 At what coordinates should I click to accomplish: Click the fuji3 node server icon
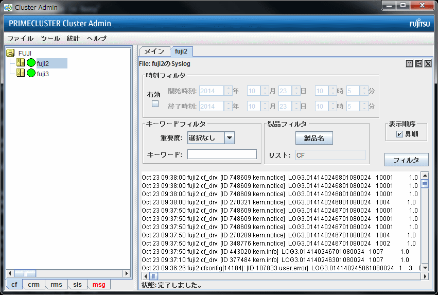point(21,73)
